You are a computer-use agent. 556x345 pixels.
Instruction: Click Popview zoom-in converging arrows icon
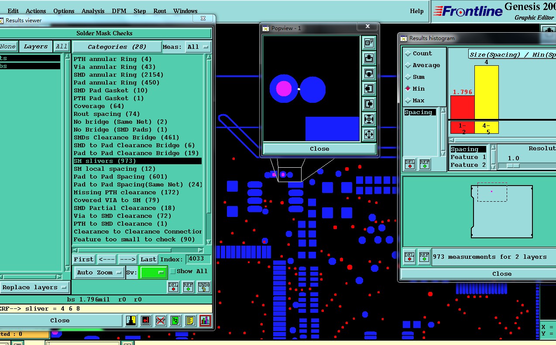click(x=369, y=119)
